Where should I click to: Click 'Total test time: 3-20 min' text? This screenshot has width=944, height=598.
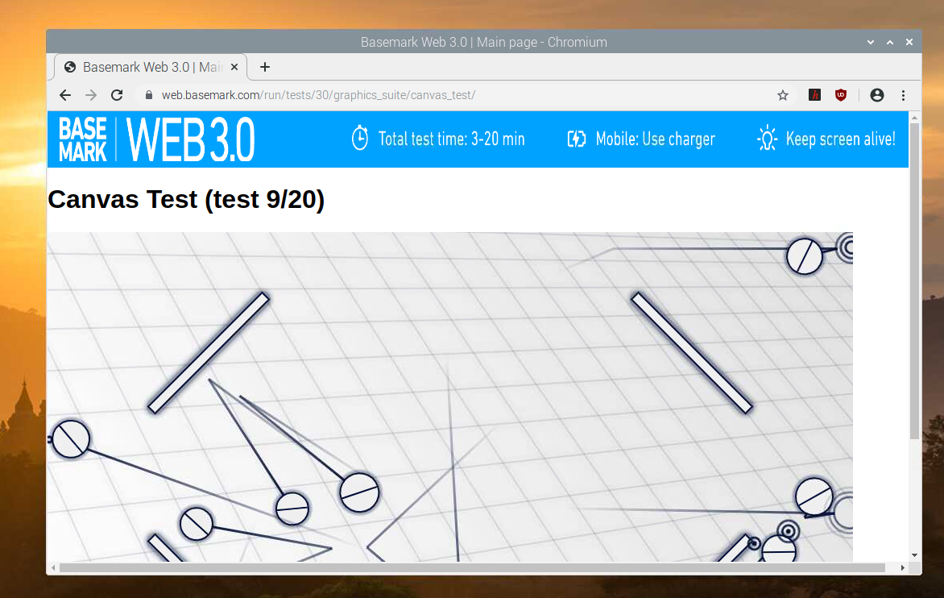coord(452,139)
